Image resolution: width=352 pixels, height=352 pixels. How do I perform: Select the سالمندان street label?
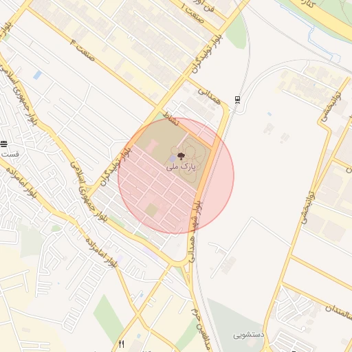[339, 311]
